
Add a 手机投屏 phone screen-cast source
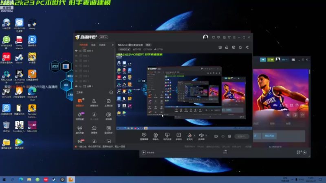coord(167,137)
